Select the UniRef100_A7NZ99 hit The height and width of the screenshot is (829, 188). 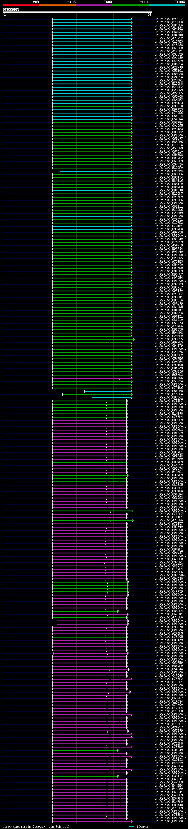point(169,242)
